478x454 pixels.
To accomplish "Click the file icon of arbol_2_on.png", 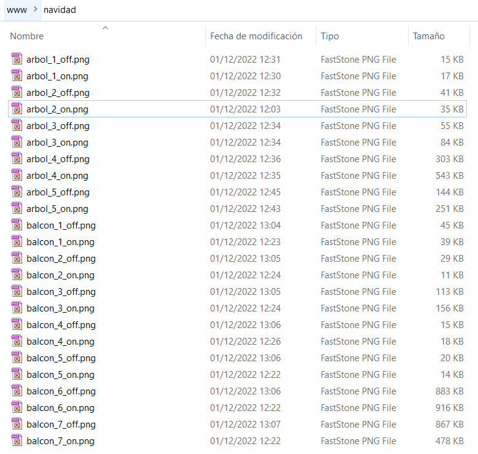I will (17, 109).
